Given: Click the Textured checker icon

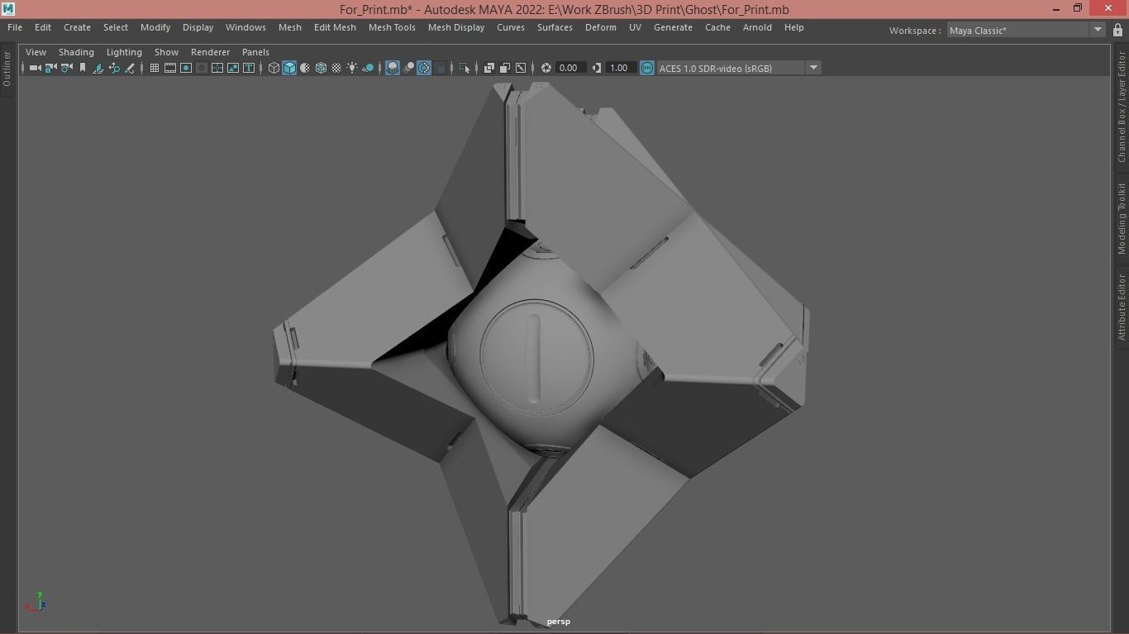Looking at the screenshot, I should pos(336,68).
